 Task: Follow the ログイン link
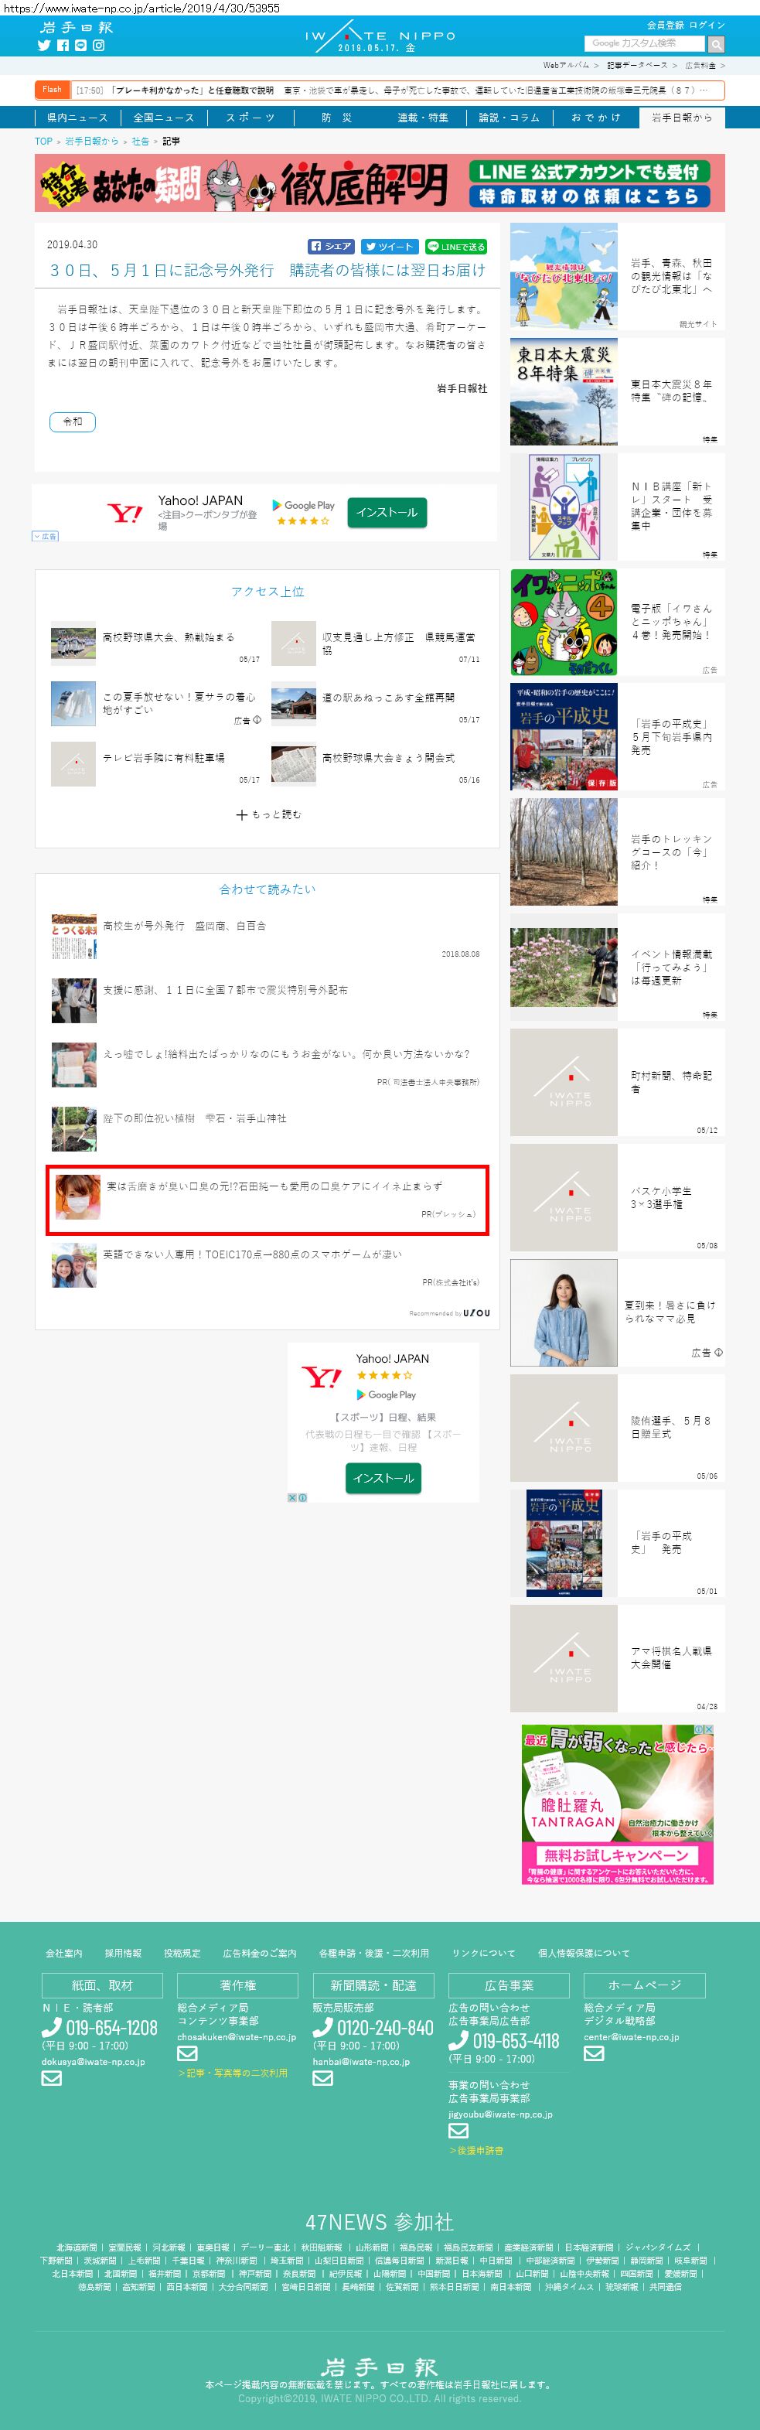click(x=706, y=26)
